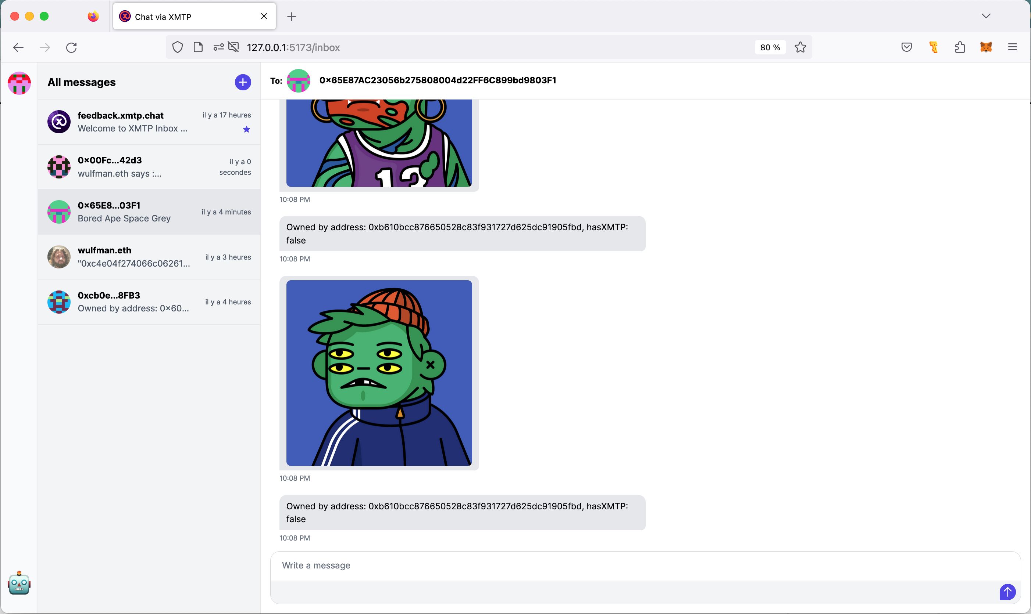Expand the list all tabs chevron

tap(986, 16)
